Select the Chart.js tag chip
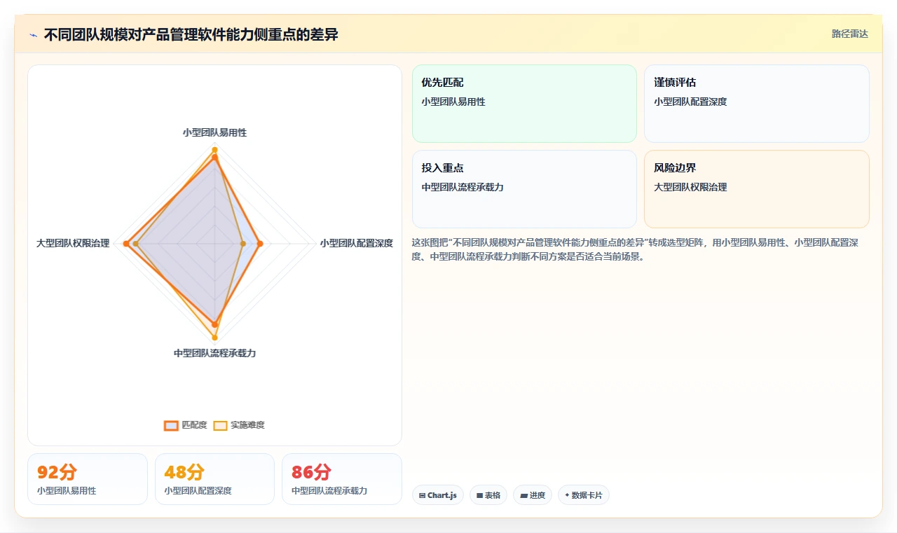Image resolution: width=897 pixels, height=533 pixels. point(438,495)
